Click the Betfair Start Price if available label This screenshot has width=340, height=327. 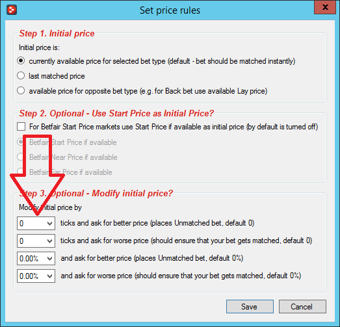(73, 142)
